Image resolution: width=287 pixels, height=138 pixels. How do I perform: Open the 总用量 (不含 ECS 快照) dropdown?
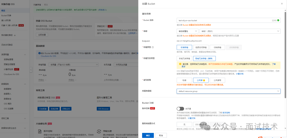coord(73,64)
